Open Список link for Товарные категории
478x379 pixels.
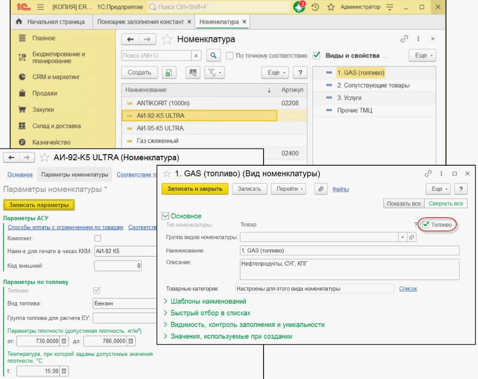pyautogui.click(x=408, y=289)
